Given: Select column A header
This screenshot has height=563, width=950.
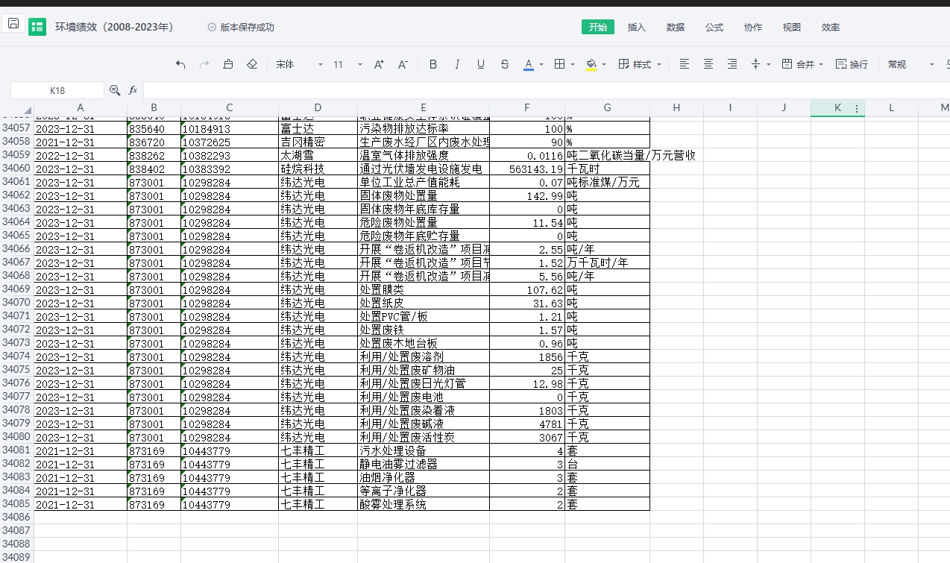Looking at the screenshot, I should click(81, 108).
